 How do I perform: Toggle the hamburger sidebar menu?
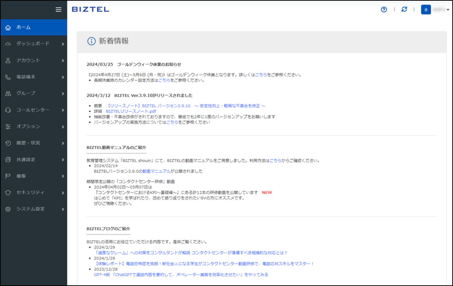coord(59,10)
